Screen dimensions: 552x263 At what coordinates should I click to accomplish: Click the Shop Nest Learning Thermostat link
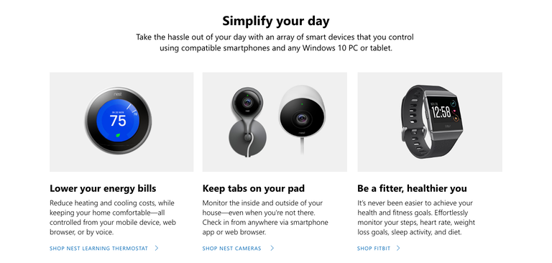coord(99,248)
